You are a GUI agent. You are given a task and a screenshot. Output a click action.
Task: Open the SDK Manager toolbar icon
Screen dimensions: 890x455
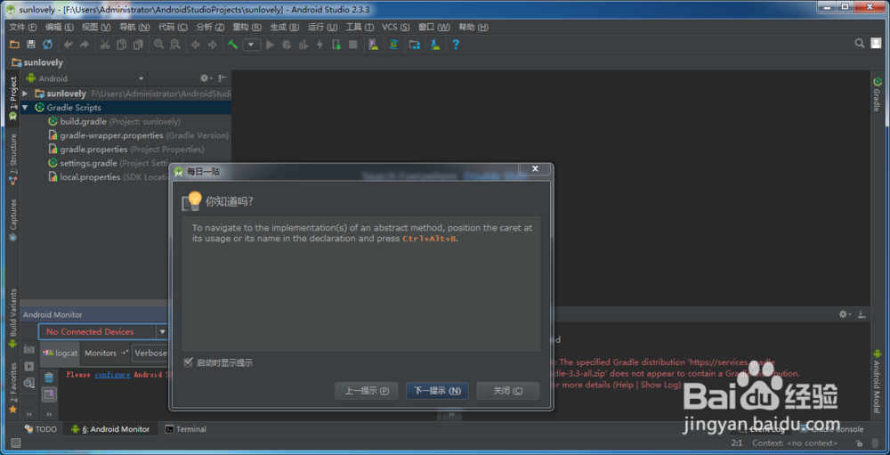(x=435, y=45)
